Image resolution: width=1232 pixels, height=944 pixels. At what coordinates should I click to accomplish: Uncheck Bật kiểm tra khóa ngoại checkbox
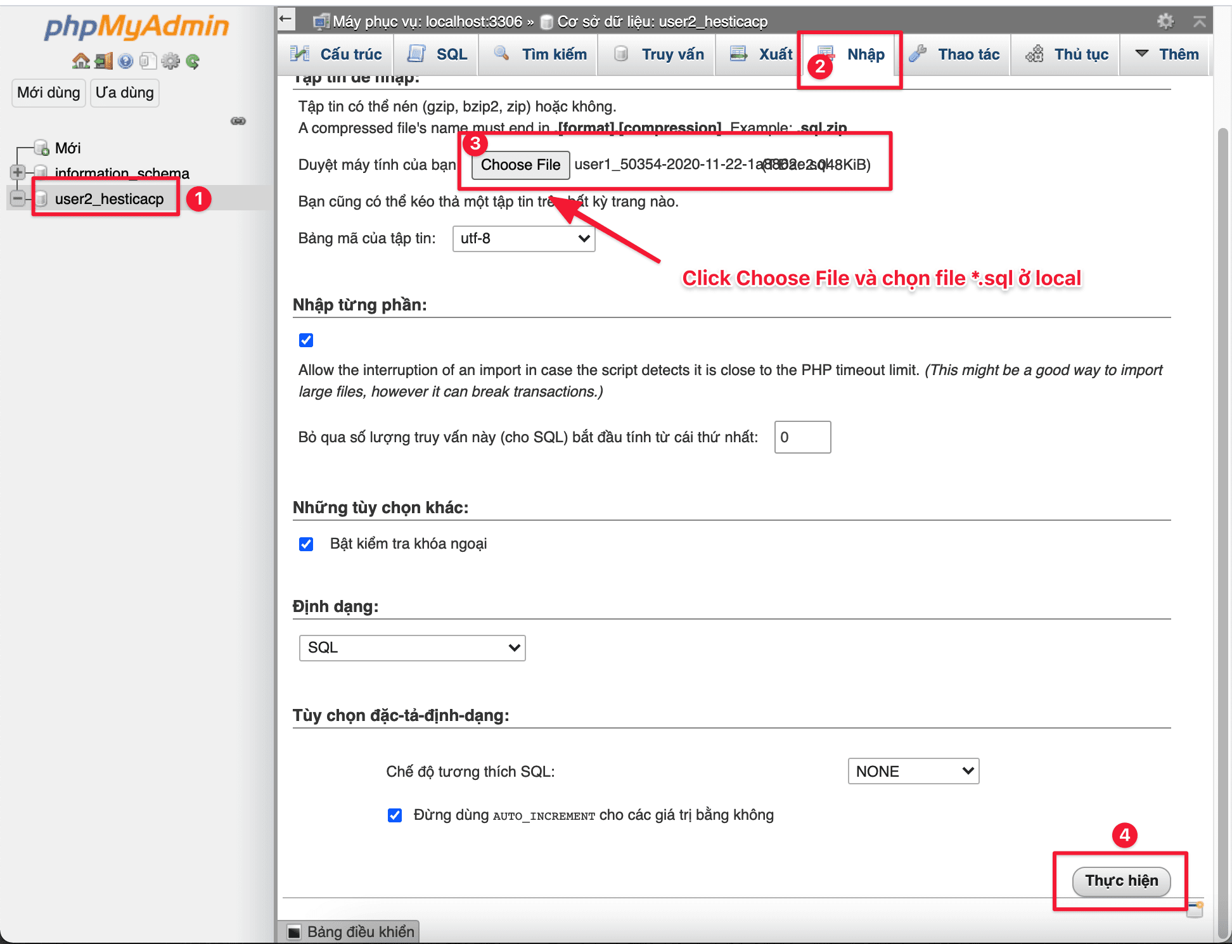coord(306,544)
